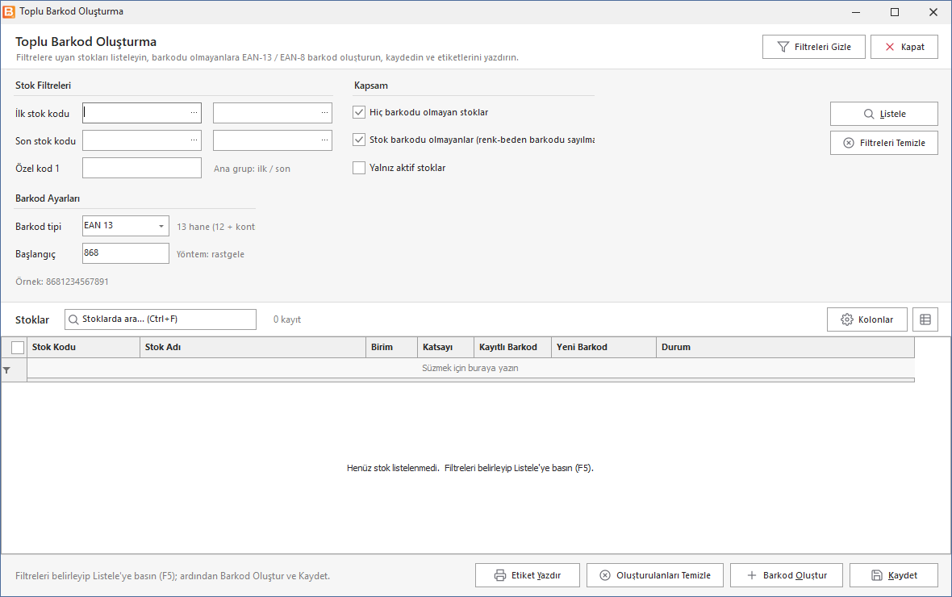Open lookup dots in first İlk stok kodu field
Viewport: 952px width, 597px height.
[x=194, y=113]
